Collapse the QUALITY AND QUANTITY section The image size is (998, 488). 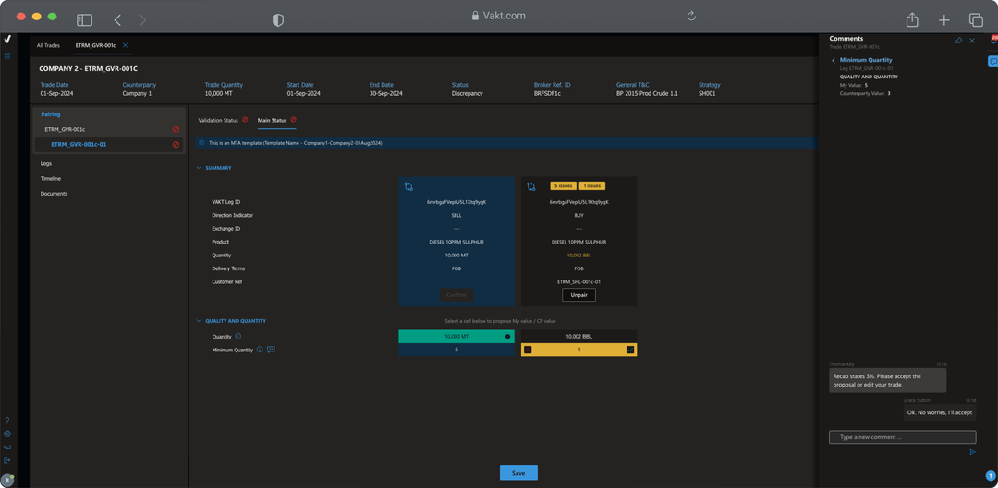pos(199,321)
